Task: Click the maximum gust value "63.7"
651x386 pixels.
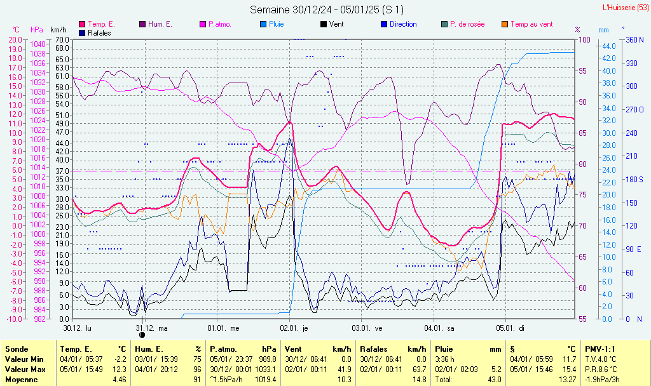Action: tap(420, 369)
